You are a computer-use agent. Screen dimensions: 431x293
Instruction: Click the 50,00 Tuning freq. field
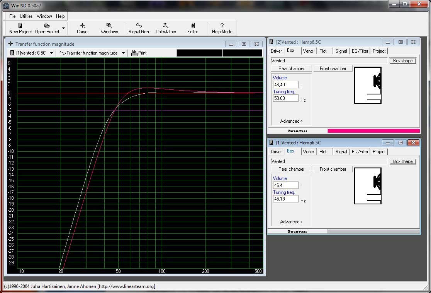point(286,98)
